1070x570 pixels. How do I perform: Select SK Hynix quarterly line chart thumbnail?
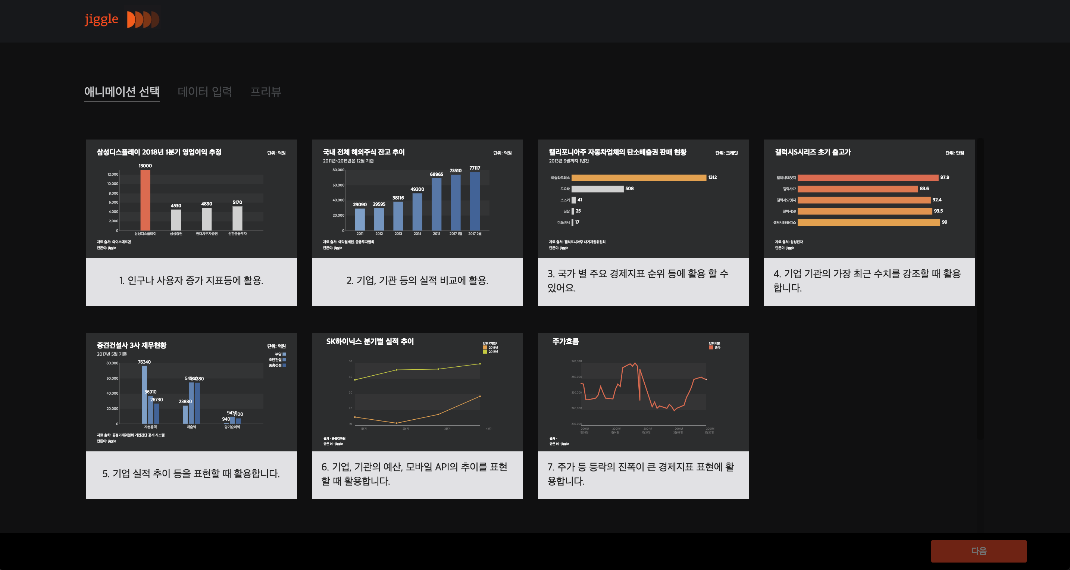click(417, 392)
